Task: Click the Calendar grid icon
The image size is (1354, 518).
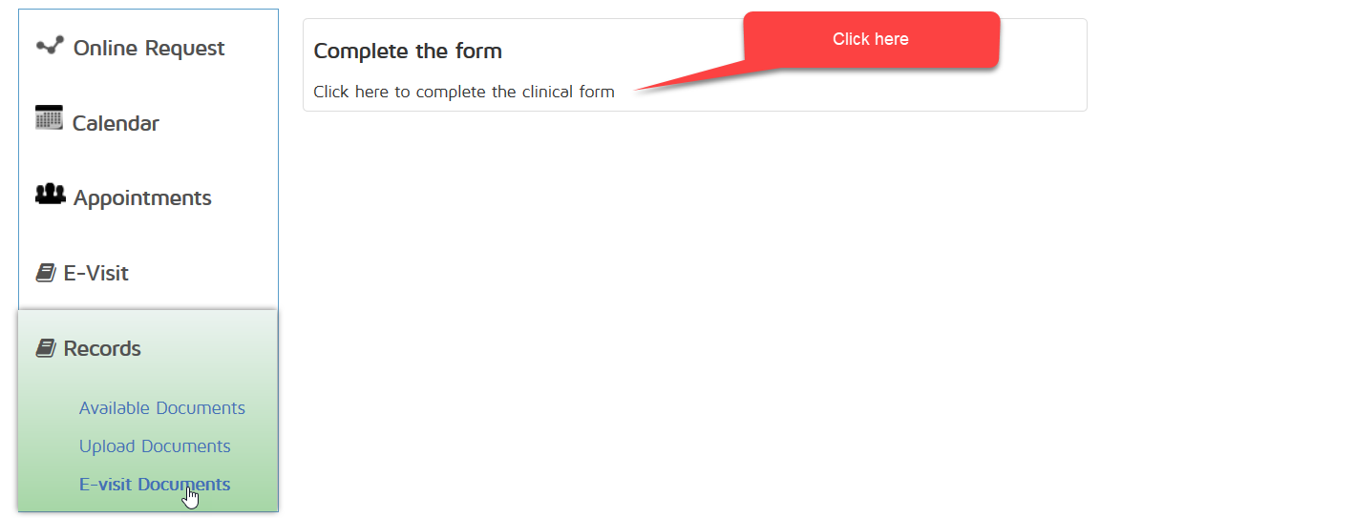Action: pos(49,118)
